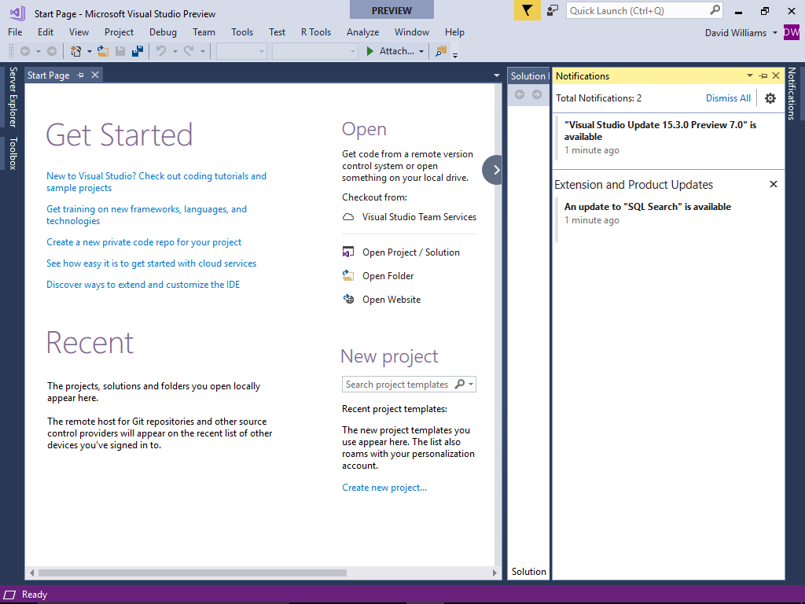Image resolution: width=805 pixels, height=604 pixels.
Task: Expand the Open section chevron arrow
Action: point(495,170)
